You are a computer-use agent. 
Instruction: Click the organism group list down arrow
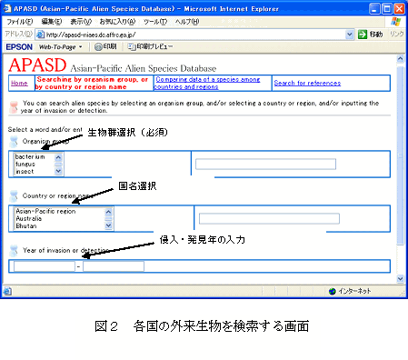point(58,171)
